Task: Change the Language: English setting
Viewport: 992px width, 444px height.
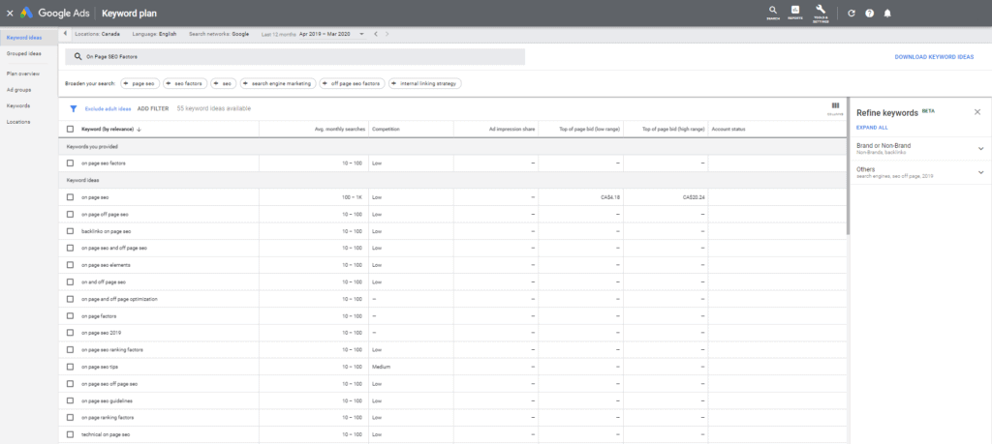Action: (154, 34)
